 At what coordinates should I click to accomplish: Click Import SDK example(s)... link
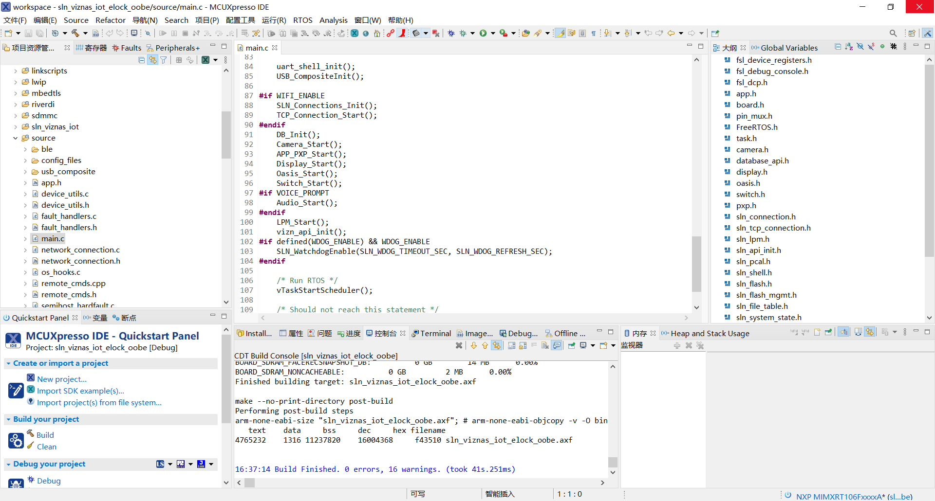tap(80, 391)
